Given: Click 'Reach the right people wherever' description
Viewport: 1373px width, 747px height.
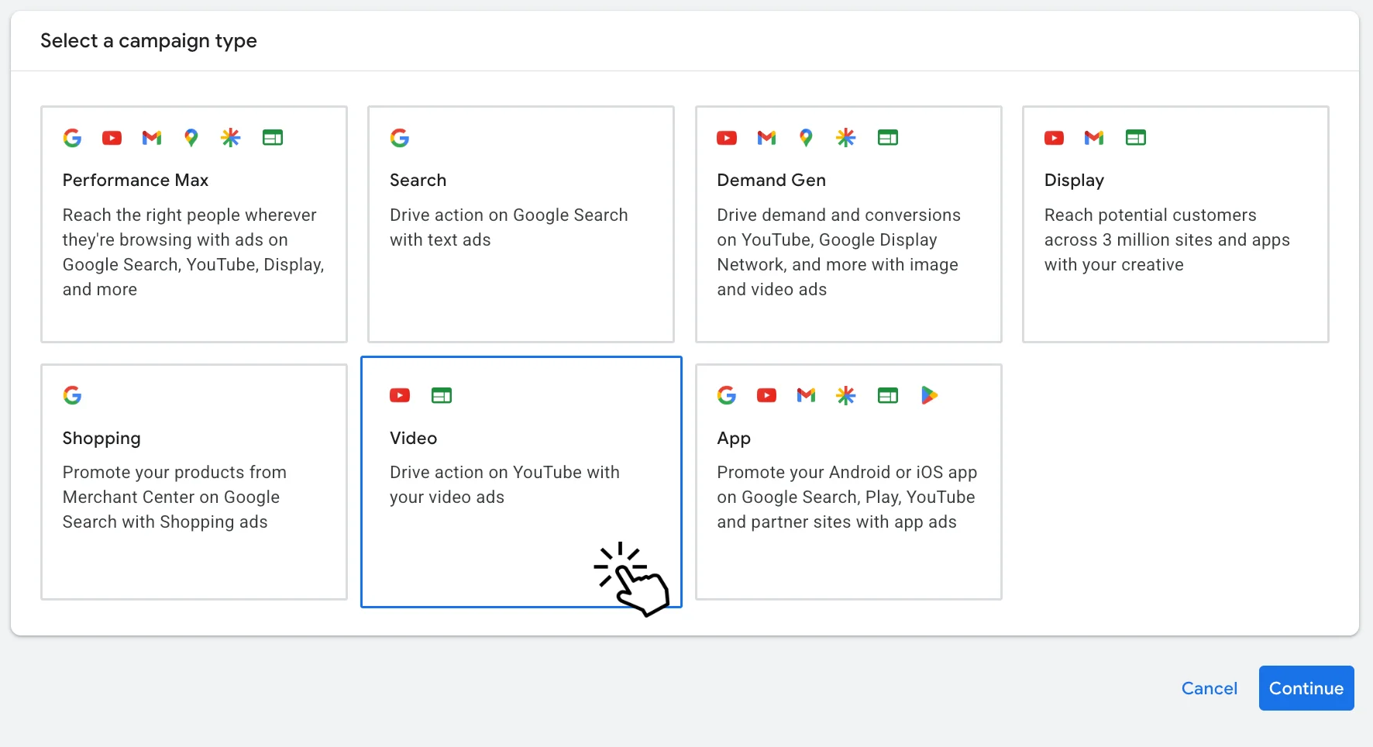Looking at the screenshot, I should pos(190,215).
